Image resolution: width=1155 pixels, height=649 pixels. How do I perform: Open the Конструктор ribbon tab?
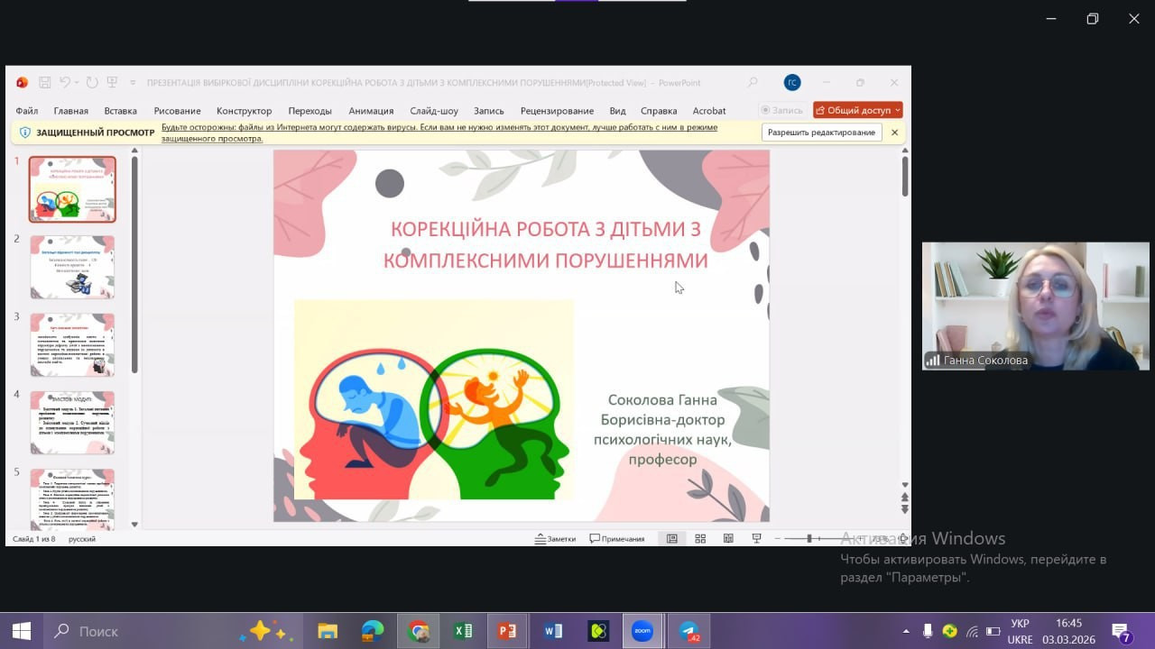click(244, 111)
